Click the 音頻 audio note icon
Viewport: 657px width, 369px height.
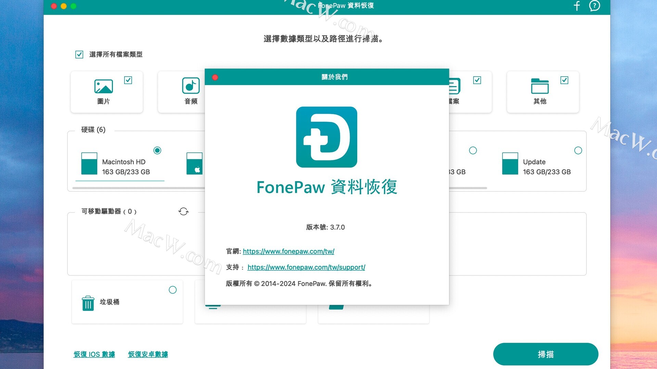click(x=191, y=85)
